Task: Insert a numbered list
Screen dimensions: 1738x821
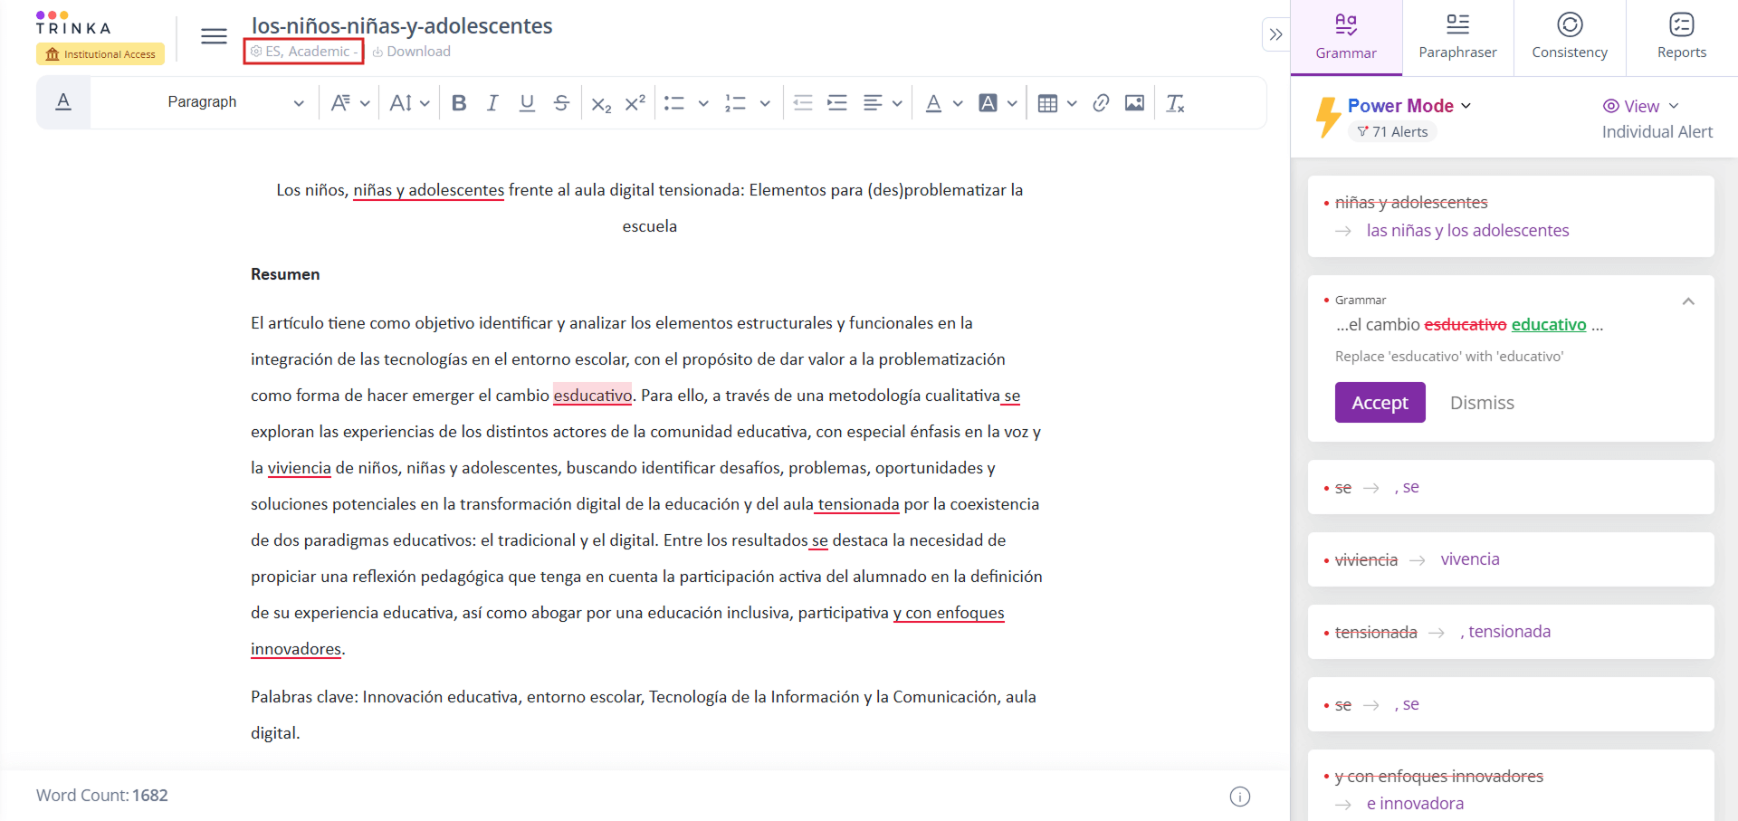Action: pyautogui.click(x=735, y=103)
